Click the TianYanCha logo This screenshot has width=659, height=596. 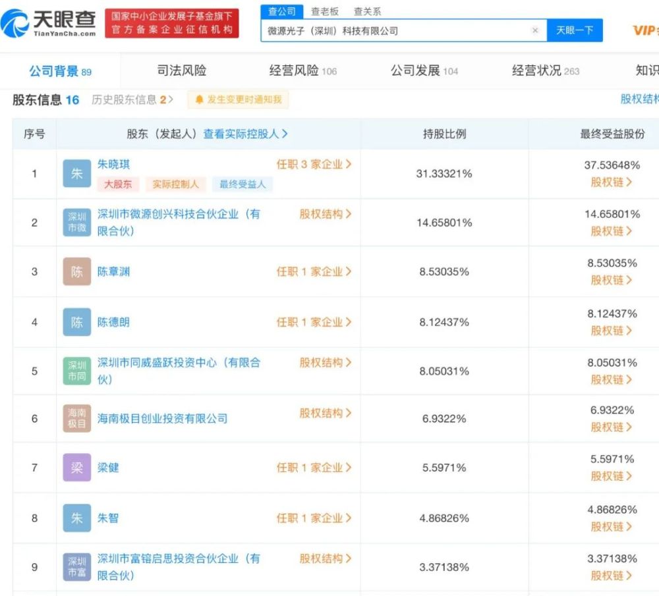48,23
